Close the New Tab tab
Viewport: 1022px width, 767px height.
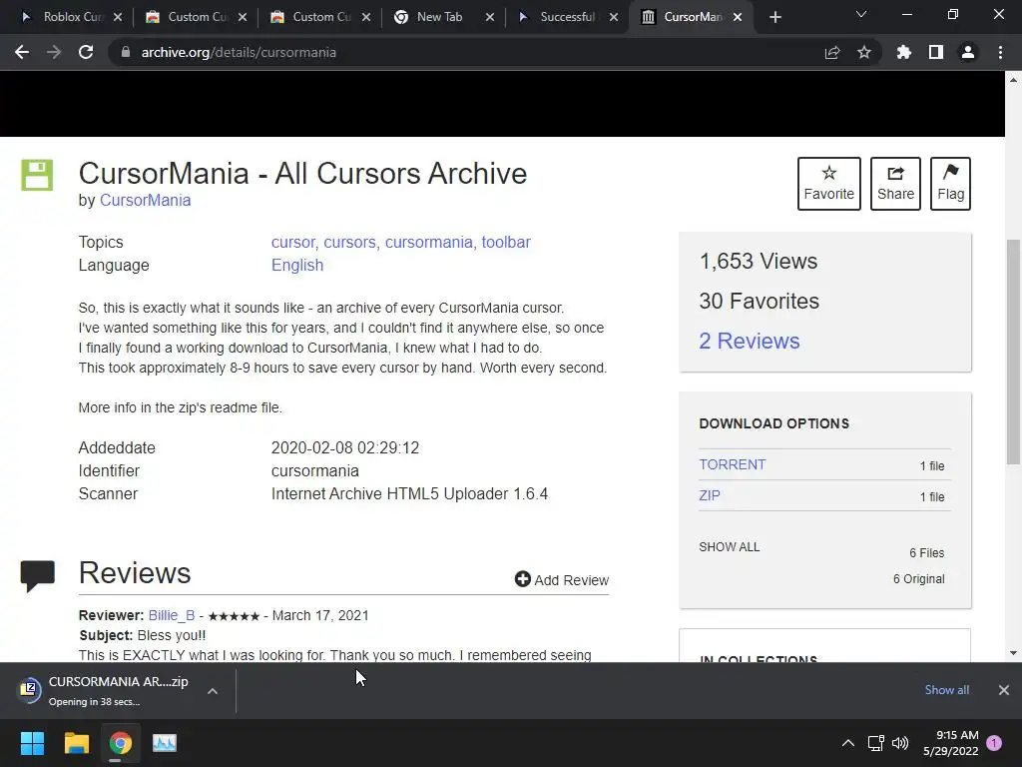pyautogui.click(x=489, y=17)
